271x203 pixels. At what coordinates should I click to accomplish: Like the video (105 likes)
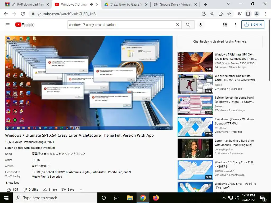coord(12,190)
